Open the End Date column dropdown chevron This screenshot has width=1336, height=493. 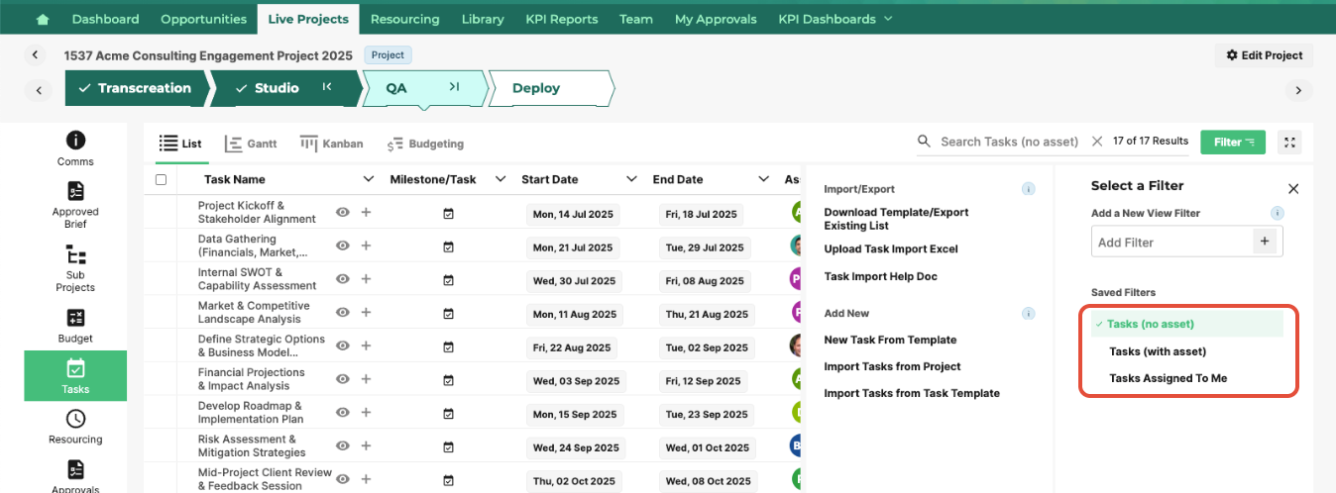click(763, 179)
